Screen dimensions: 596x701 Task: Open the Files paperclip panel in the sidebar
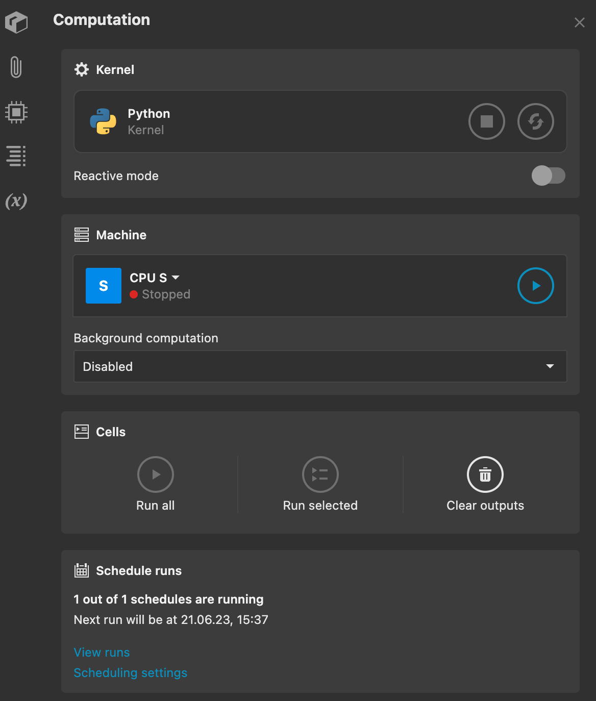(16, 67)
